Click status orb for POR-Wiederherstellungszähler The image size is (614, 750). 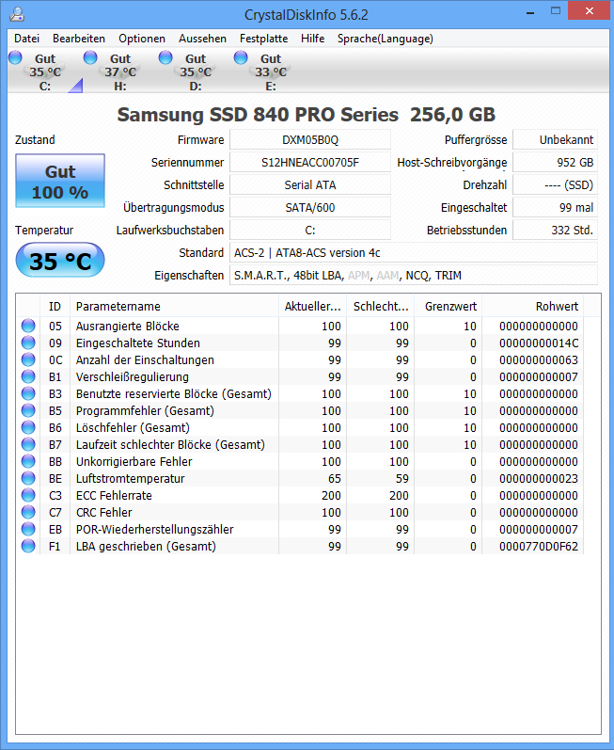[x=28, y=529]
